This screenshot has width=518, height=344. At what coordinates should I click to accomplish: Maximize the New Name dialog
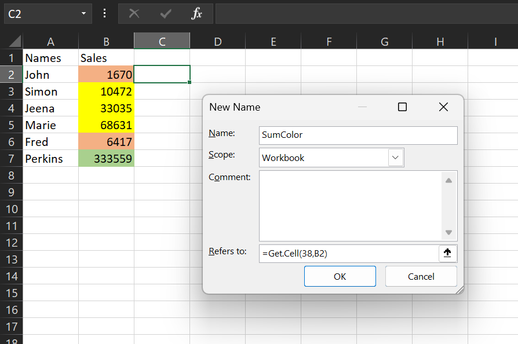point(402,107)
